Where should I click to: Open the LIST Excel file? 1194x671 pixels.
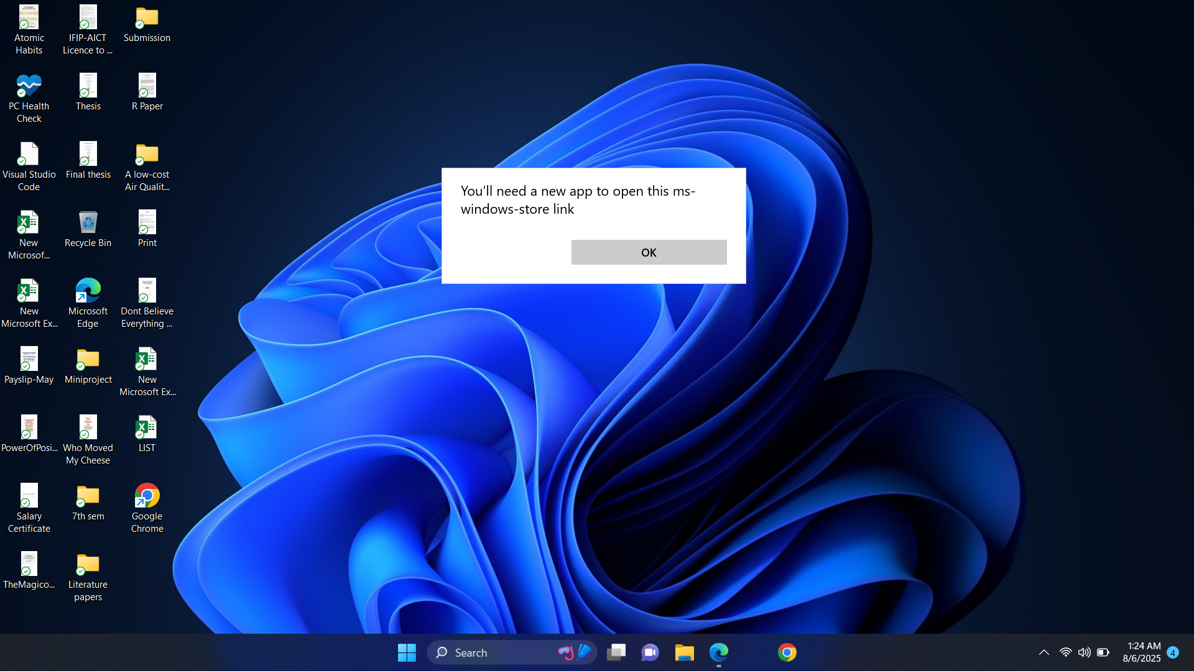click(x=147, y=427)
